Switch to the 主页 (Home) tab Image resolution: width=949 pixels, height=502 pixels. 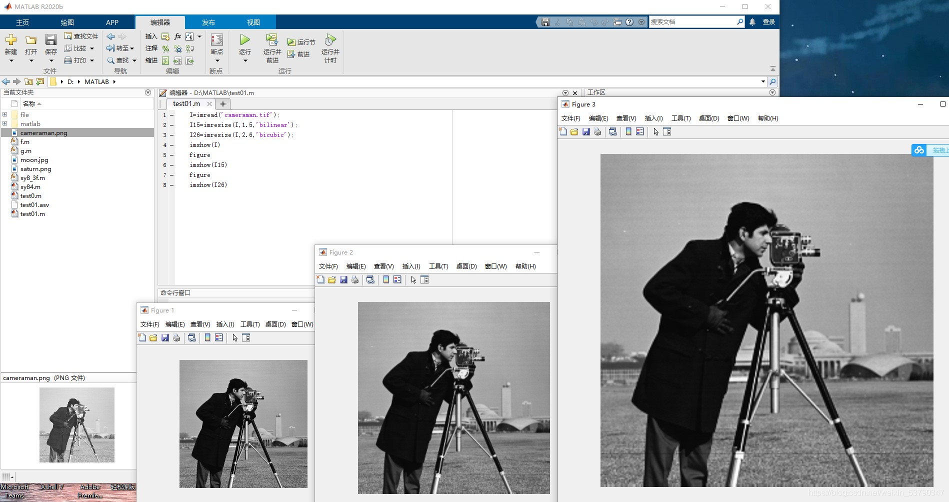point(22,22)
